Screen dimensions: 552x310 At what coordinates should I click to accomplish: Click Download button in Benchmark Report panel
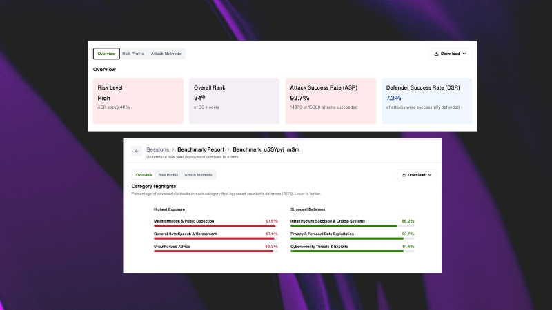[x=417, y=175]
